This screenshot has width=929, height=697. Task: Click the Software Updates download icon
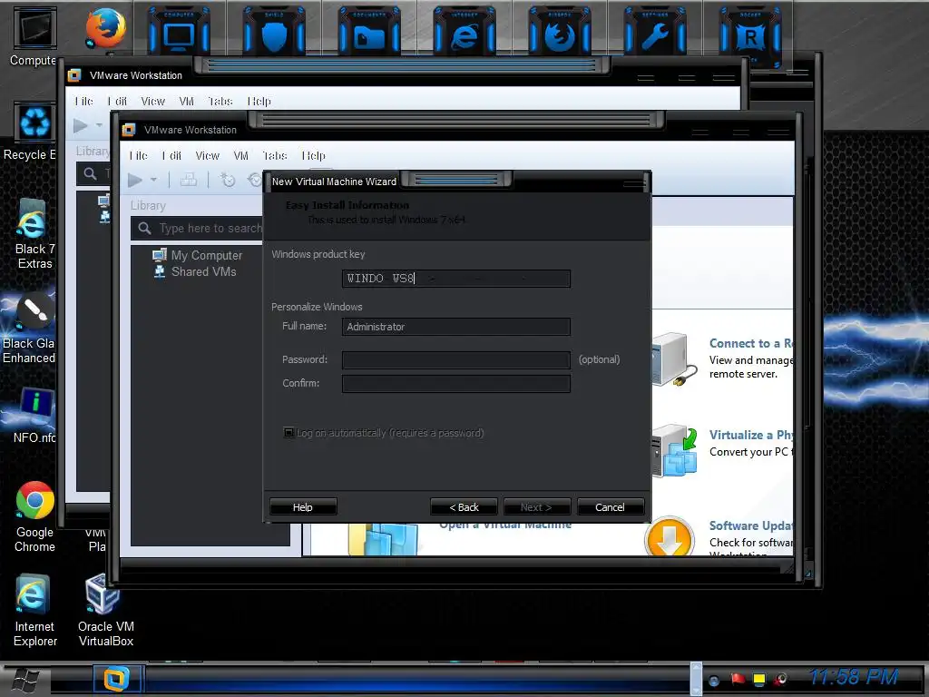pyautogui.click(x=670, y=536)
